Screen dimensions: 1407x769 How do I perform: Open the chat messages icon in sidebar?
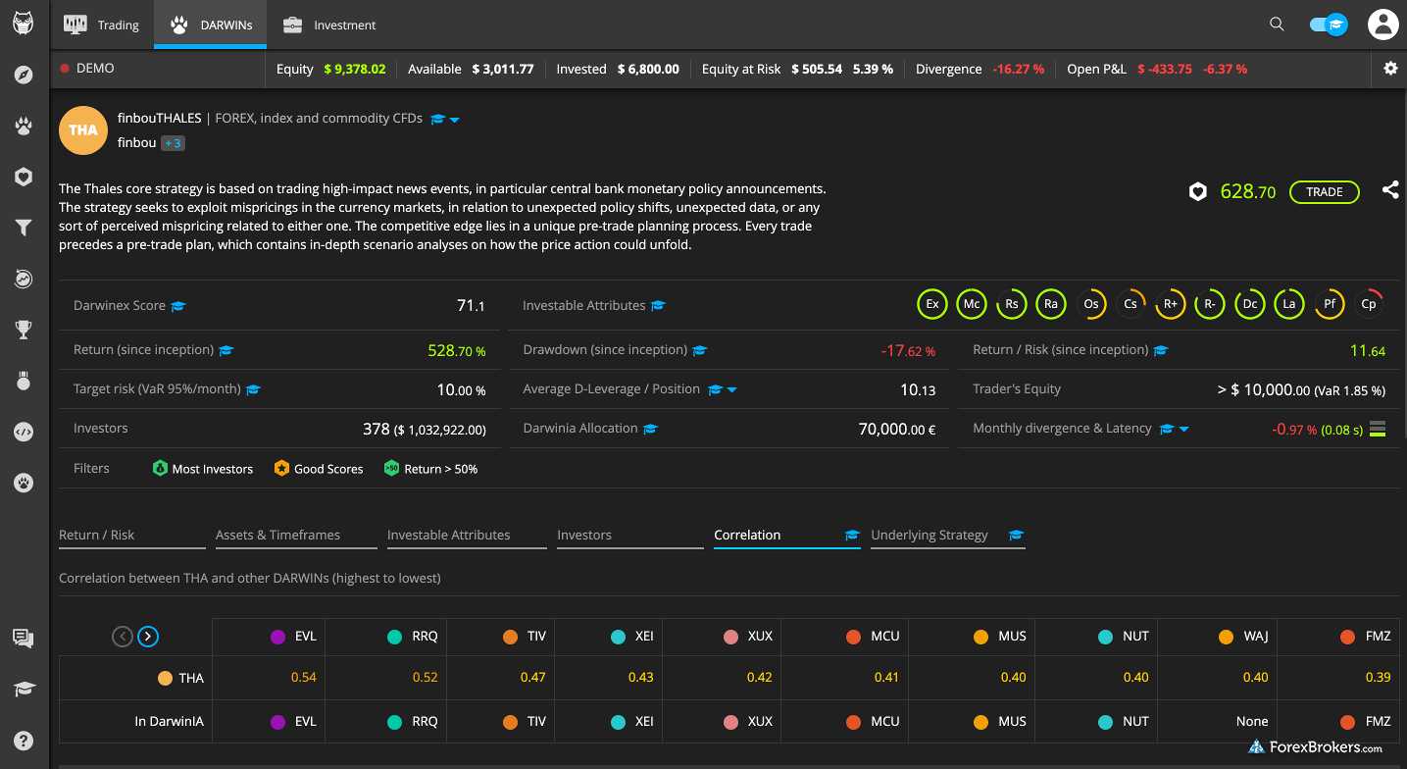tap(24, 639)
